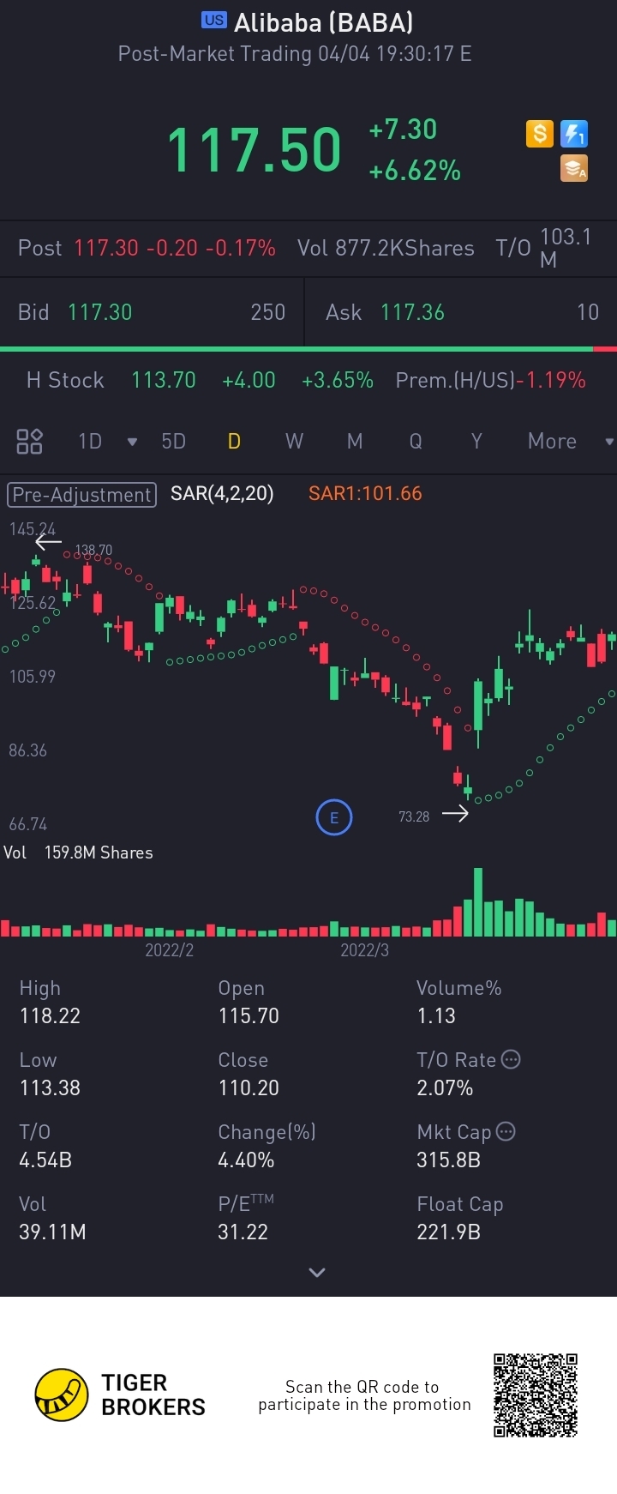This screenshot has width=617, height=1494.
Task: Open the H Stock quote row
Action: (308, 380)
